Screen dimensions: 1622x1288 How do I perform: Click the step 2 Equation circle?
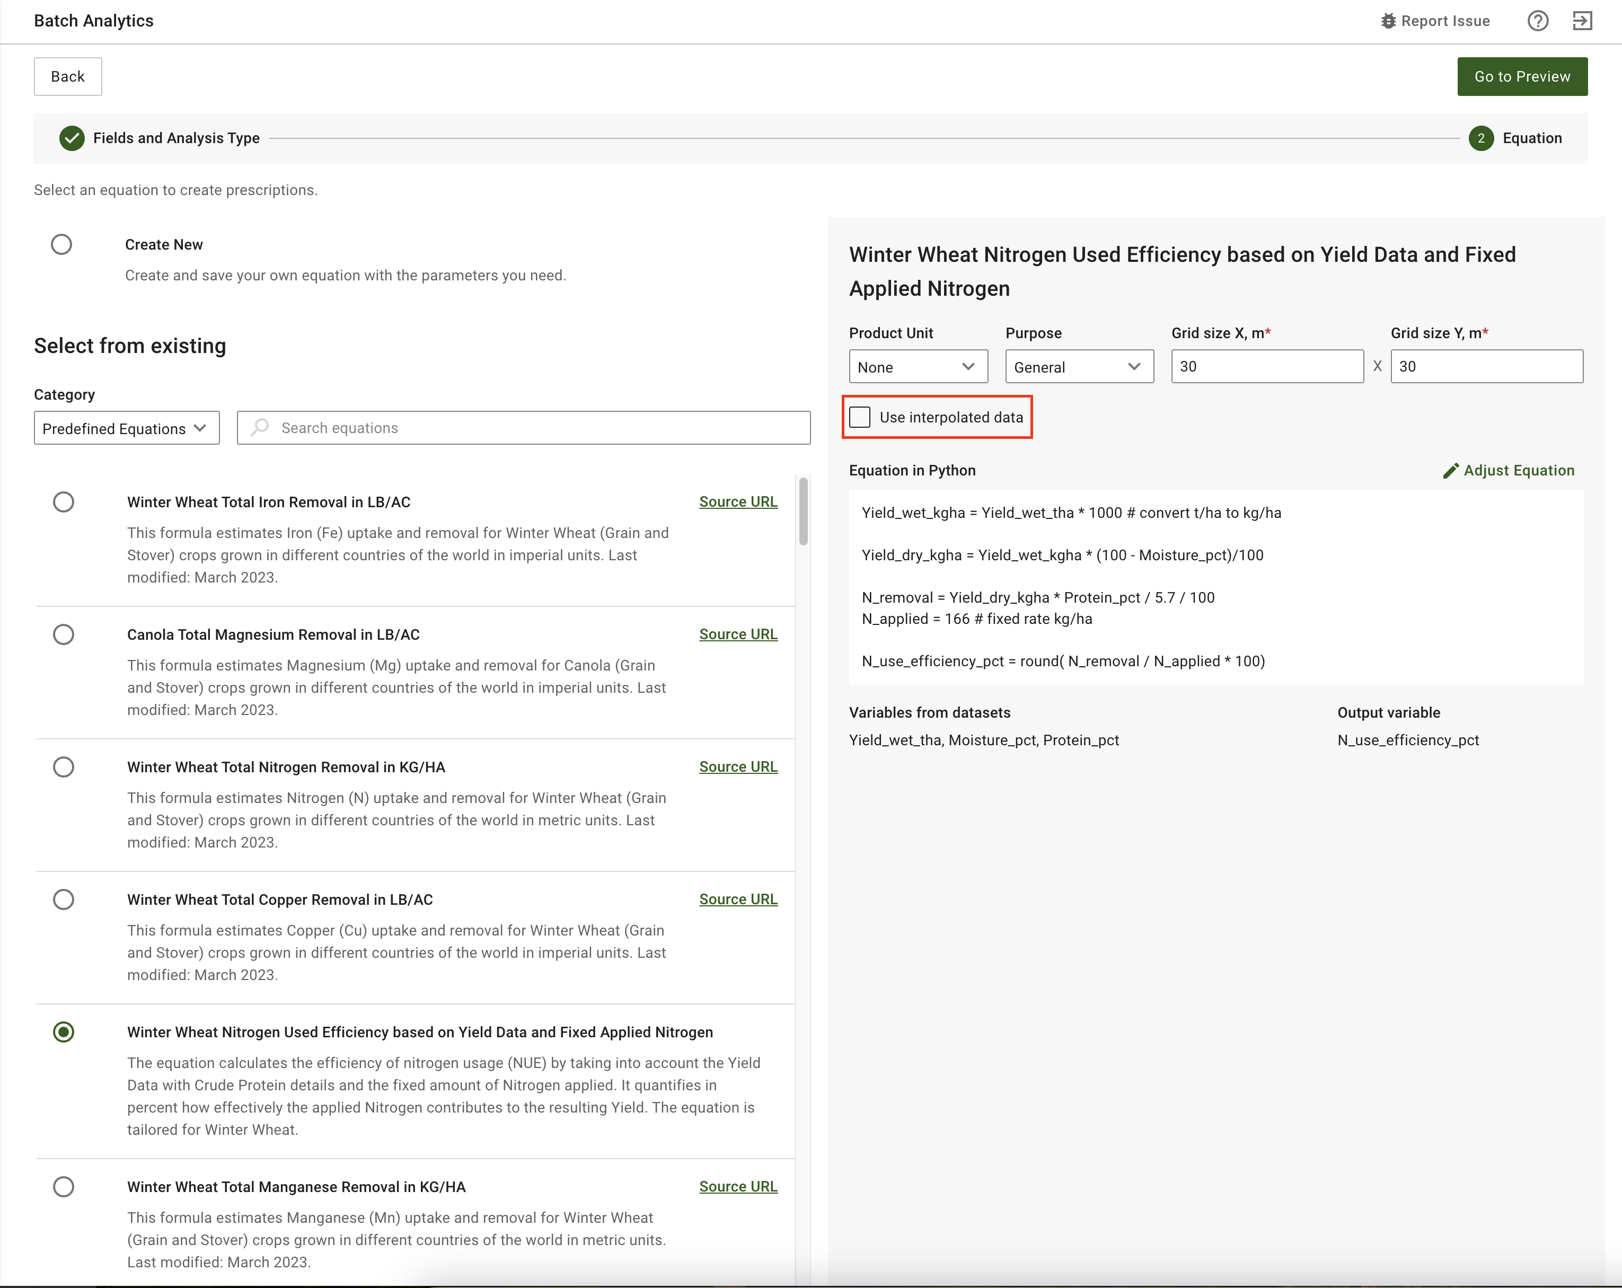[1480, 138]
